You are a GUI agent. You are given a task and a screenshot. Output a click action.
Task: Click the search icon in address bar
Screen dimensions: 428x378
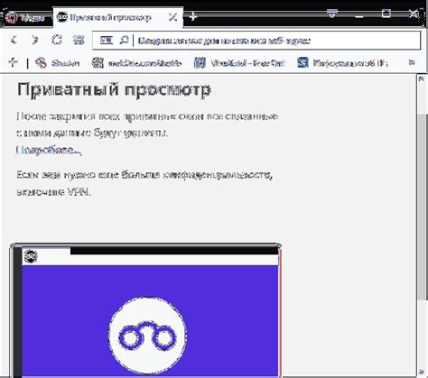click(x=124, y=40)
